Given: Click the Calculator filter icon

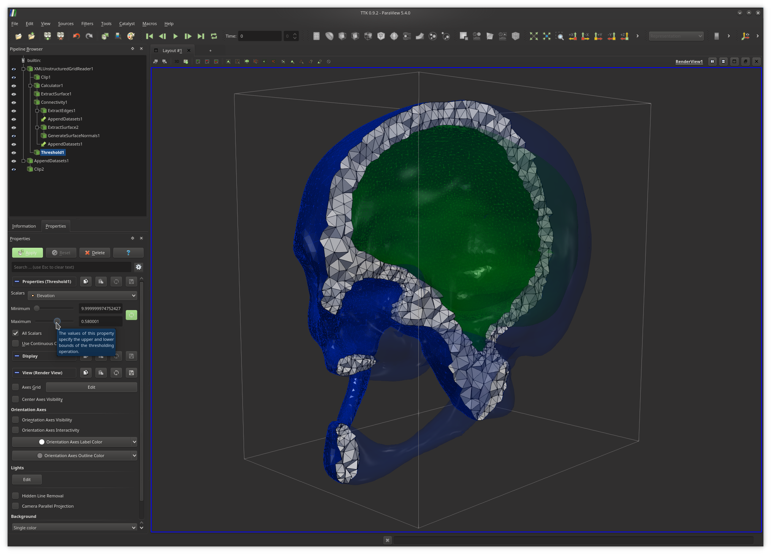Looking at the screenshot, I should (316, 36).
